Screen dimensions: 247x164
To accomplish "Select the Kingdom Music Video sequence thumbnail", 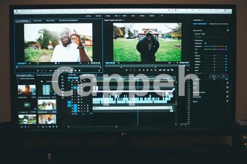I will pyautogui.click(x=47, y=90).
